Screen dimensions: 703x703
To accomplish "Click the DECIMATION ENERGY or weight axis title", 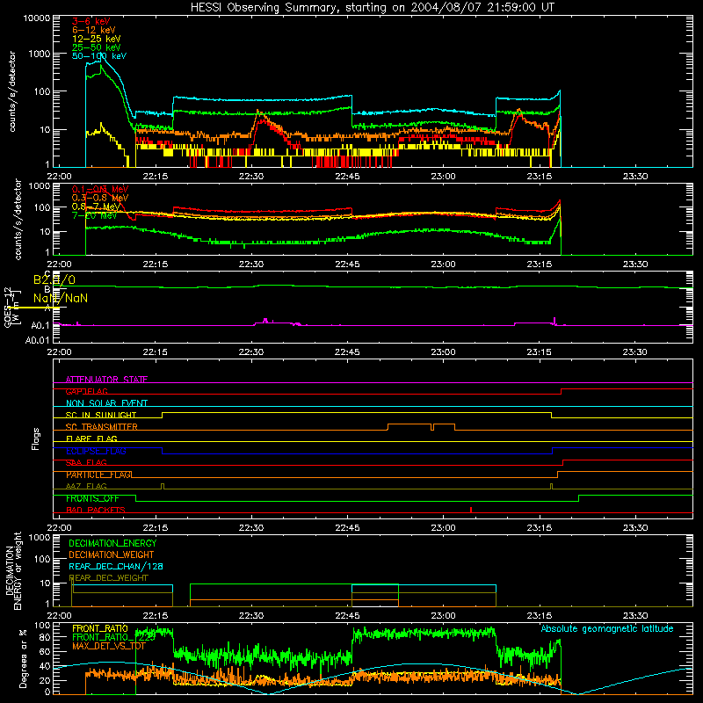I will click(x=13, y=570).
